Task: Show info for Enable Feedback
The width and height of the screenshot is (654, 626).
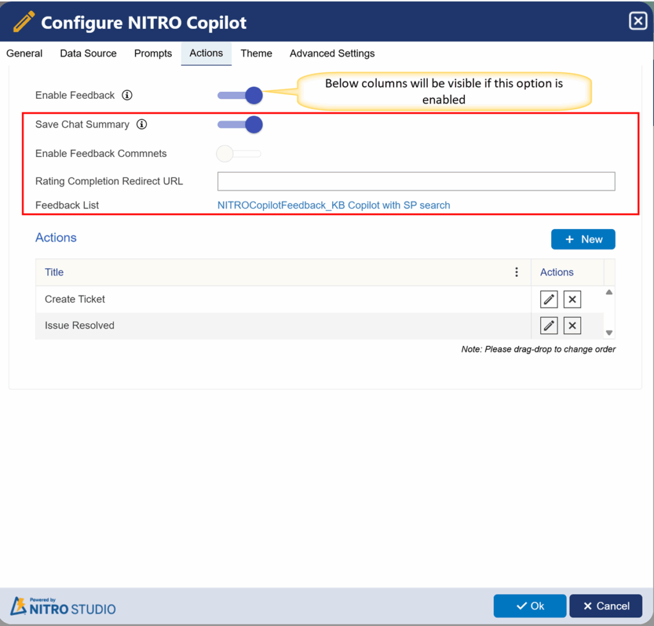Action: (127, 96)
